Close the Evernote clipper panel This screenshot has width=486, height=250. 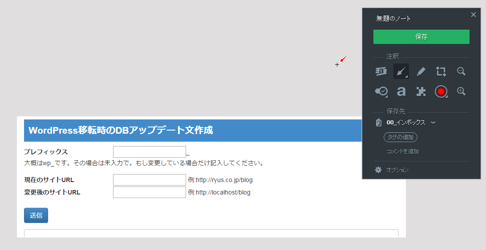[x=473, y=15]
